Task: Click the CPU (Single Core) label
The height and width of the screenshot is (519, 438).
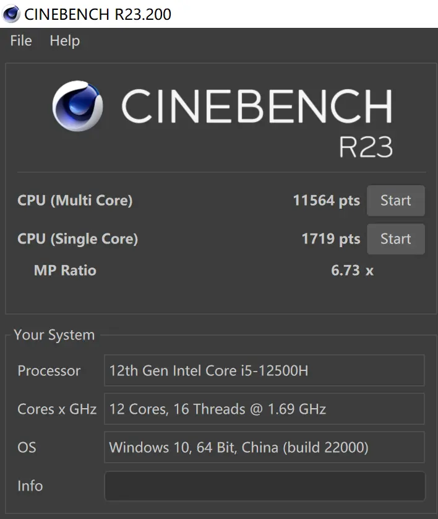Action: (x=77, y=239)
